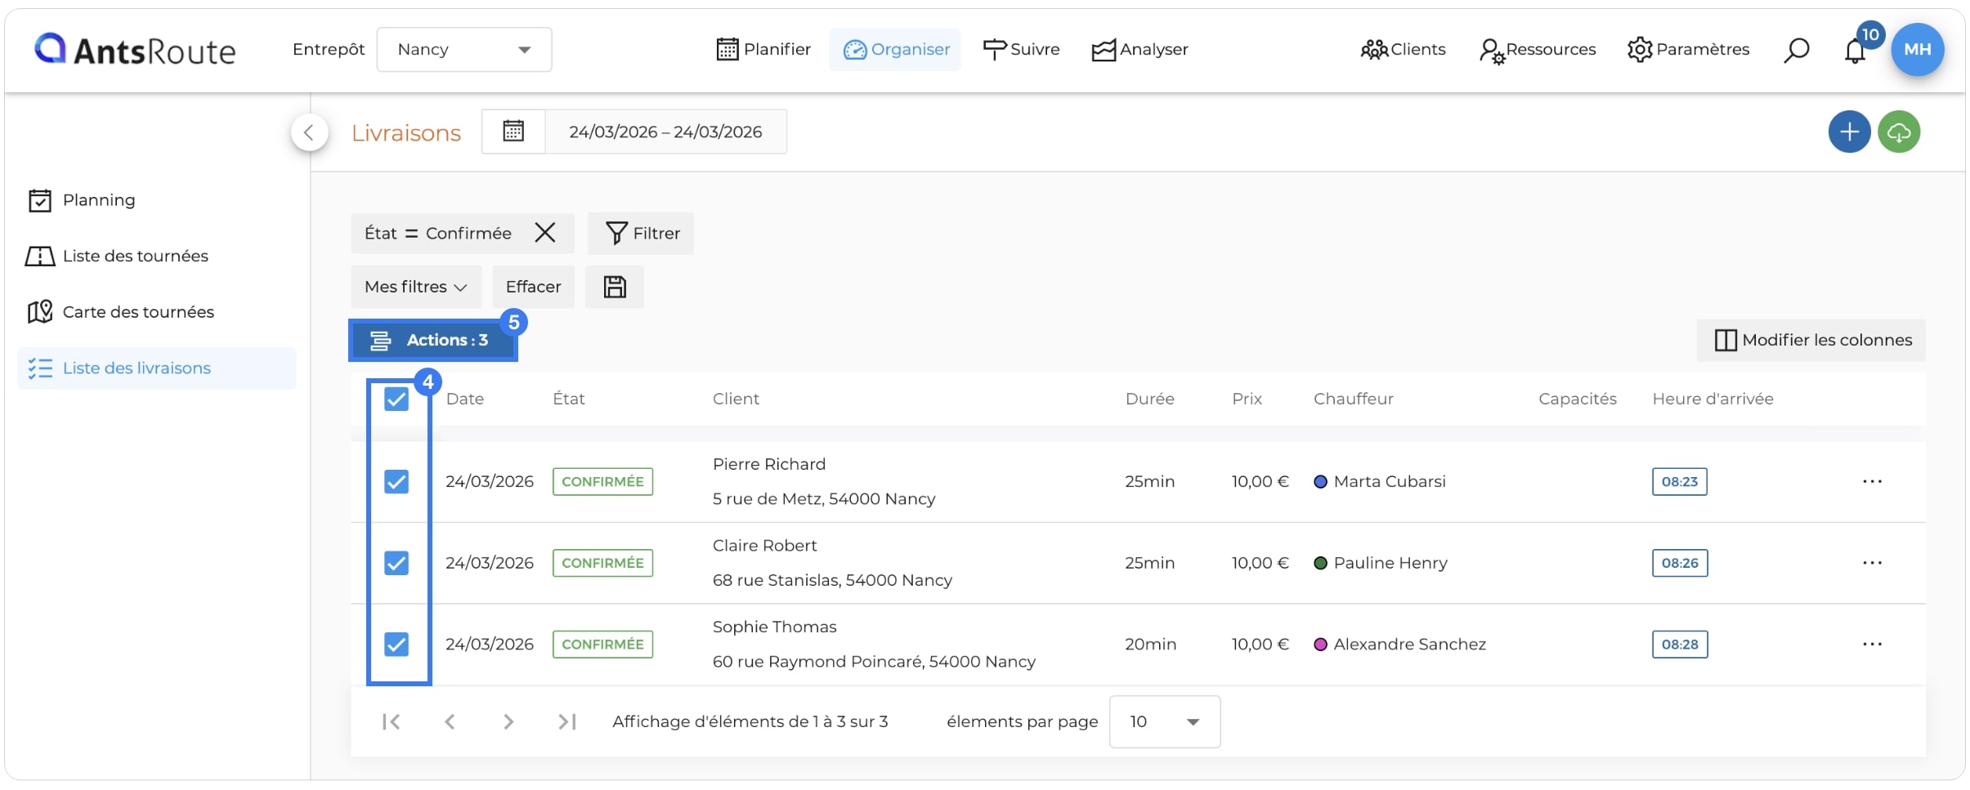
Task: Select Liste des livraisons in sidebar
Action: tap(156, 368)
